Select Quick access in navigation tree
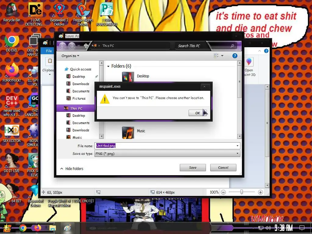This screenshot has width=312, height=234. click(78, 69)
